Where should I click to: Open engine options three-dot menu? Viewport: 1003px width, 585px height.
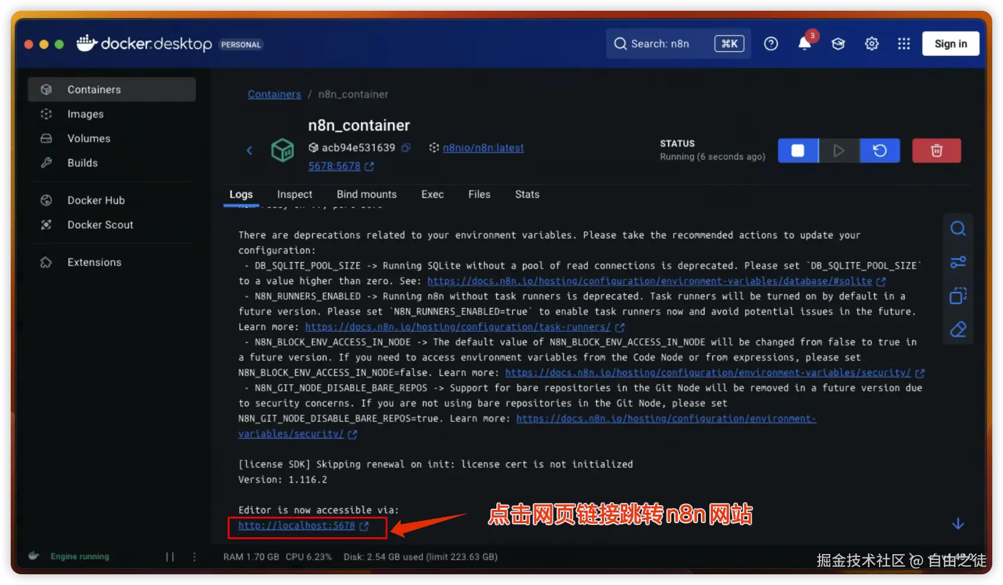click(194, 556)
